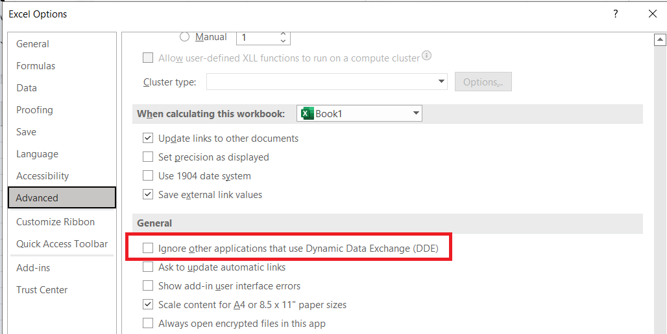
Task: Open the Quick Access Toolbar category
Action: click(62, 244)
